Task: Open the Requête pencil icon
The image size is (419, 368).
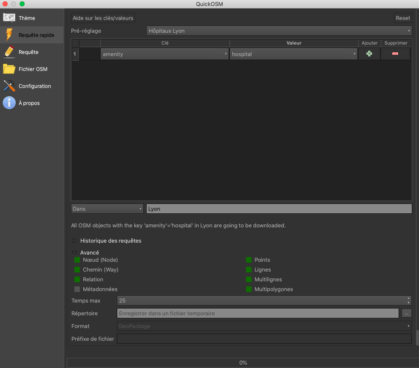Action: tap(9, 52)
